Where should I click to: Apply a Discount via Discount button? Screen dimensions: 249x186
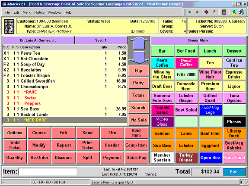pyautogui.click(x=64, y=158)
